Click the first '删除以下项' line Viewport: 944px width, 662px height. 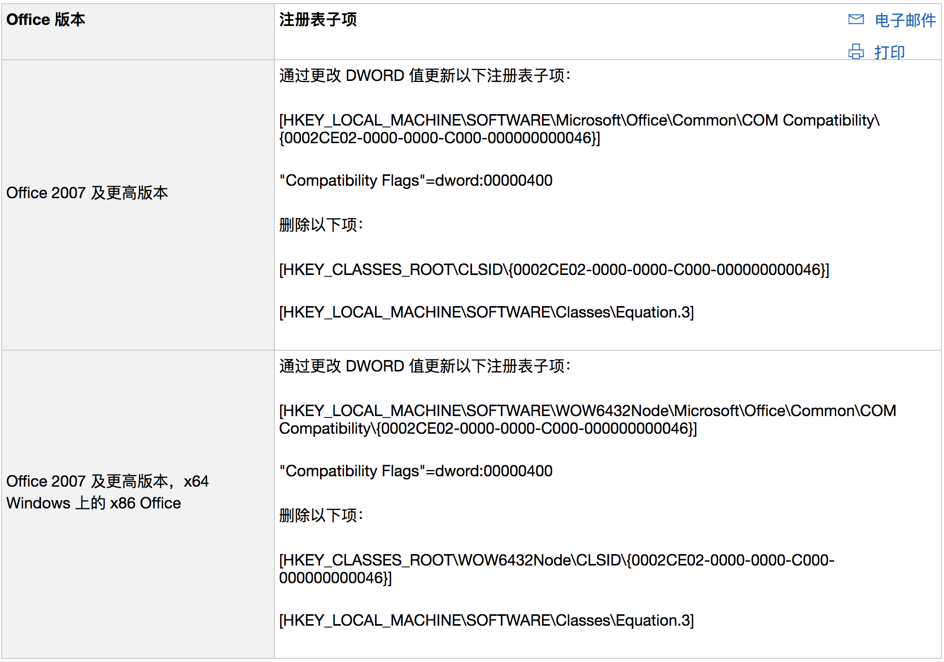click(321, 225)
